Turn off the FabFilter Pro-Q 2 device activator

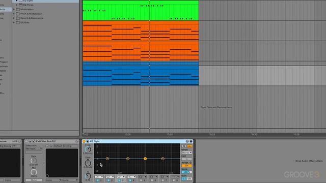[26, 141]
